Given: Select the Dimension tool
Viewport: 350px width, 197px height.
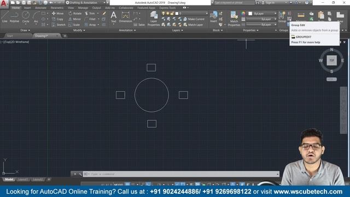Looking at the screenshot, I should (125, 17).
